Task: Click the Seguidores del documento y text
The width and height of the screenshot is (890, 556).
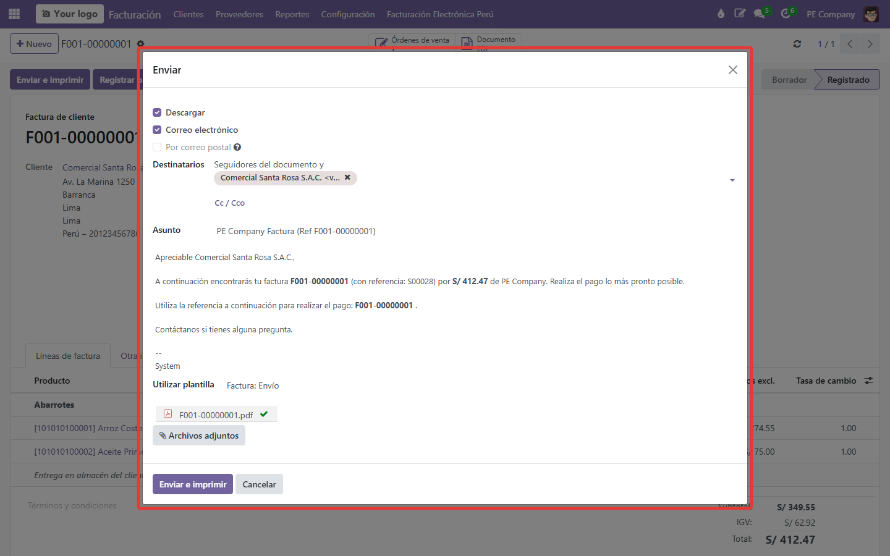Action: tap(269, 164)
